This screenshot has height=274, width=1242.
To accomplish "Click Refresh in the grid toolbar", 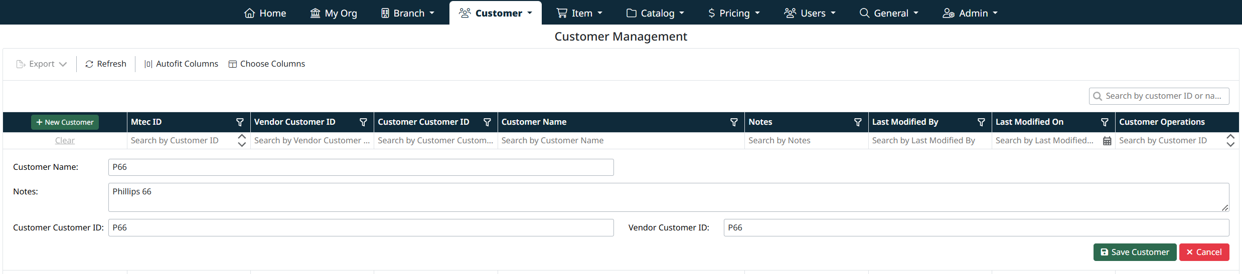I will coord(106,64).
